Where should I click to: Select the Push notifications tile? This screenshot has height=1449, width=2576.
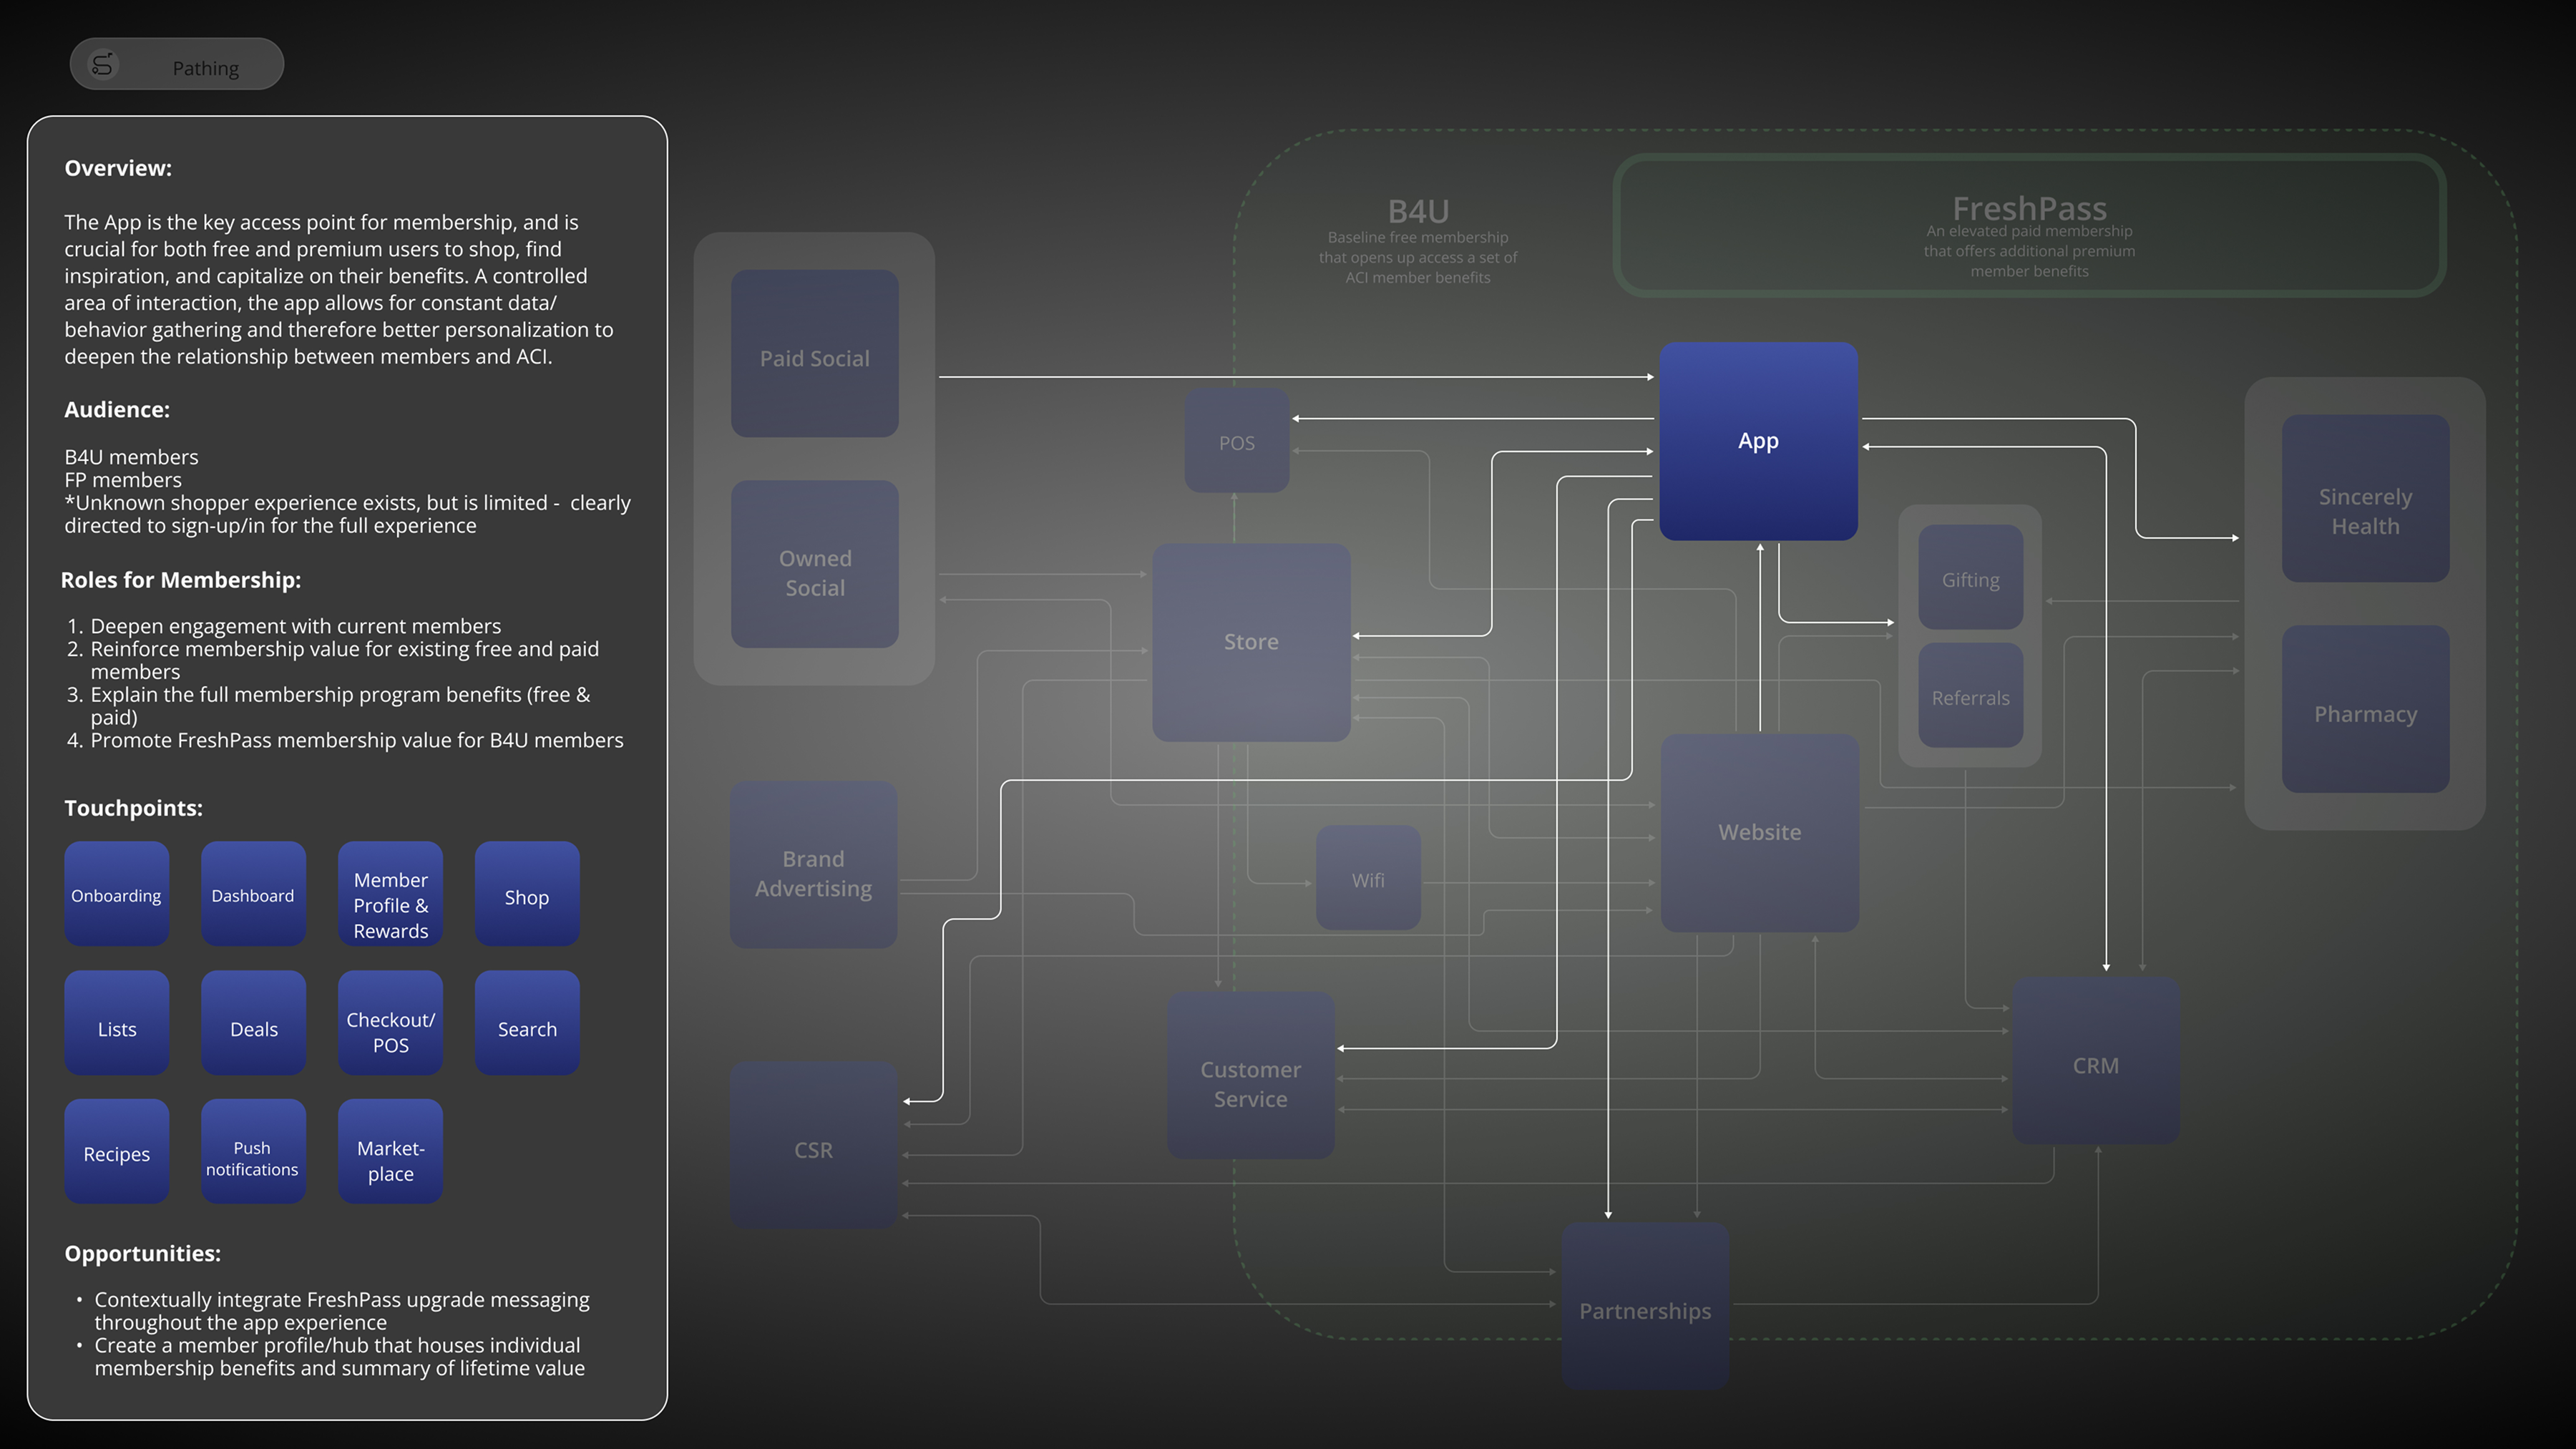point(253,1152)
